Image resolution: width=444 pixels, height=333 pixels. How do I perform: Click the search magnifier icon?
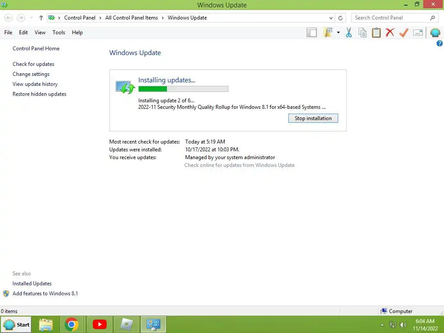pos(432,18)
